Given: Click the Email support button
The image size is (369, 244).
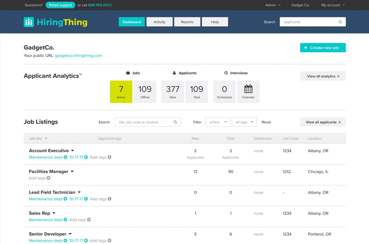Looking at the screenshot, I should click(x=60, y=5).
